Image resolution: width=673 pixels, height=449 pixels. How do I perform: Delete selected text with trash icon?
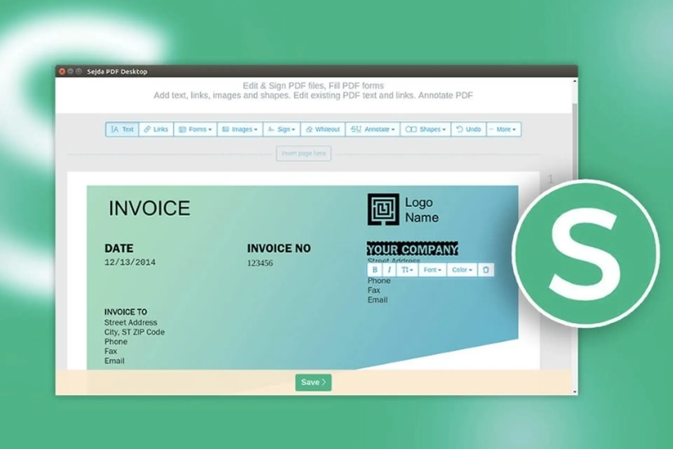click(x=486, y=270)
